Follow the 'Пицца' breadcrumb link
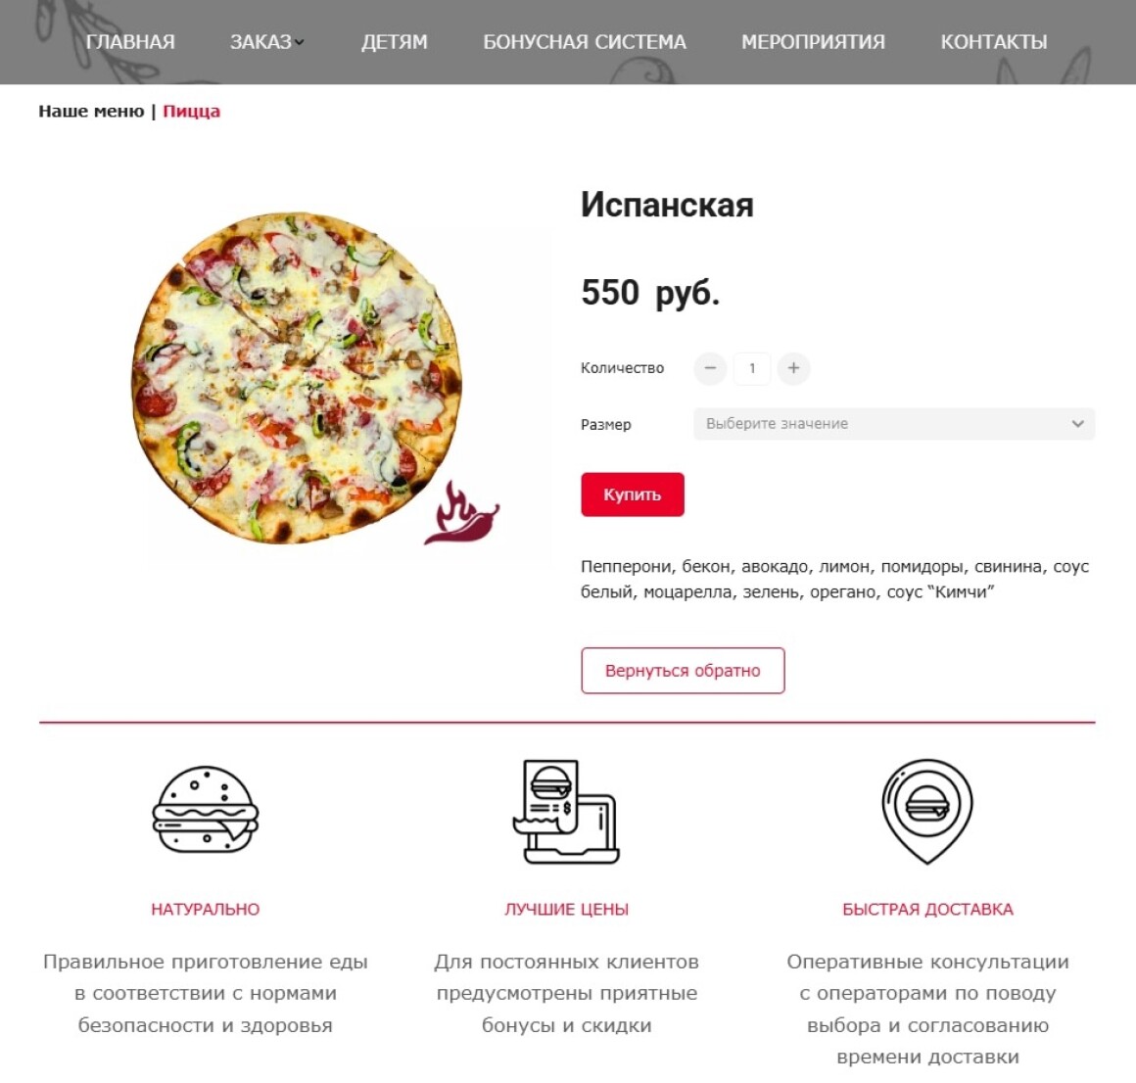This screenshot has height=1083, width=1136. (191, 112)
